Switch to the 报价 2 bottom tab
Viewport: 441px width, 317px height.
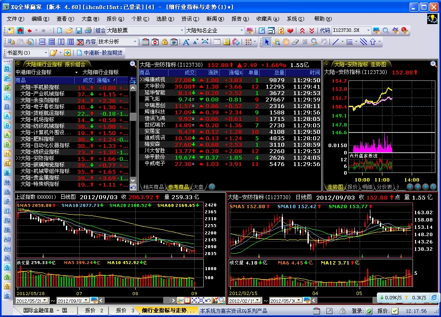[x=94, y=311]
